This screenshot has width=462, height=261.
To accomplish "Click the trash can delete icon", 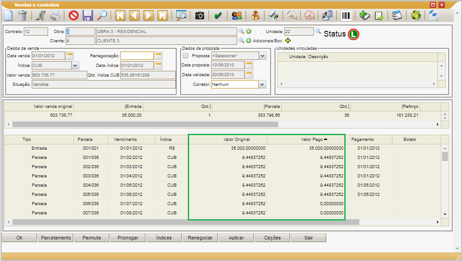I will pyautogui.click(x=22, y=15).
